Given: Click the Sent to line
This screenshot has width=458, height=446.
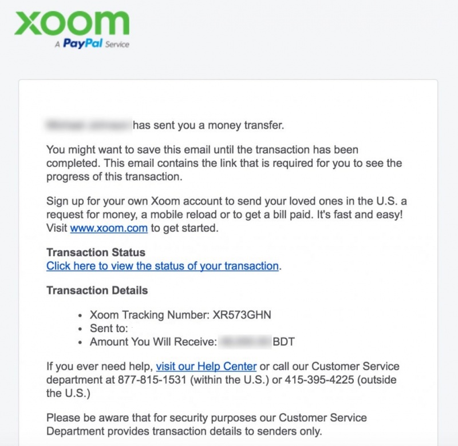Looking at the screenshot, I should pyautogui.click(x=109, y=329).
